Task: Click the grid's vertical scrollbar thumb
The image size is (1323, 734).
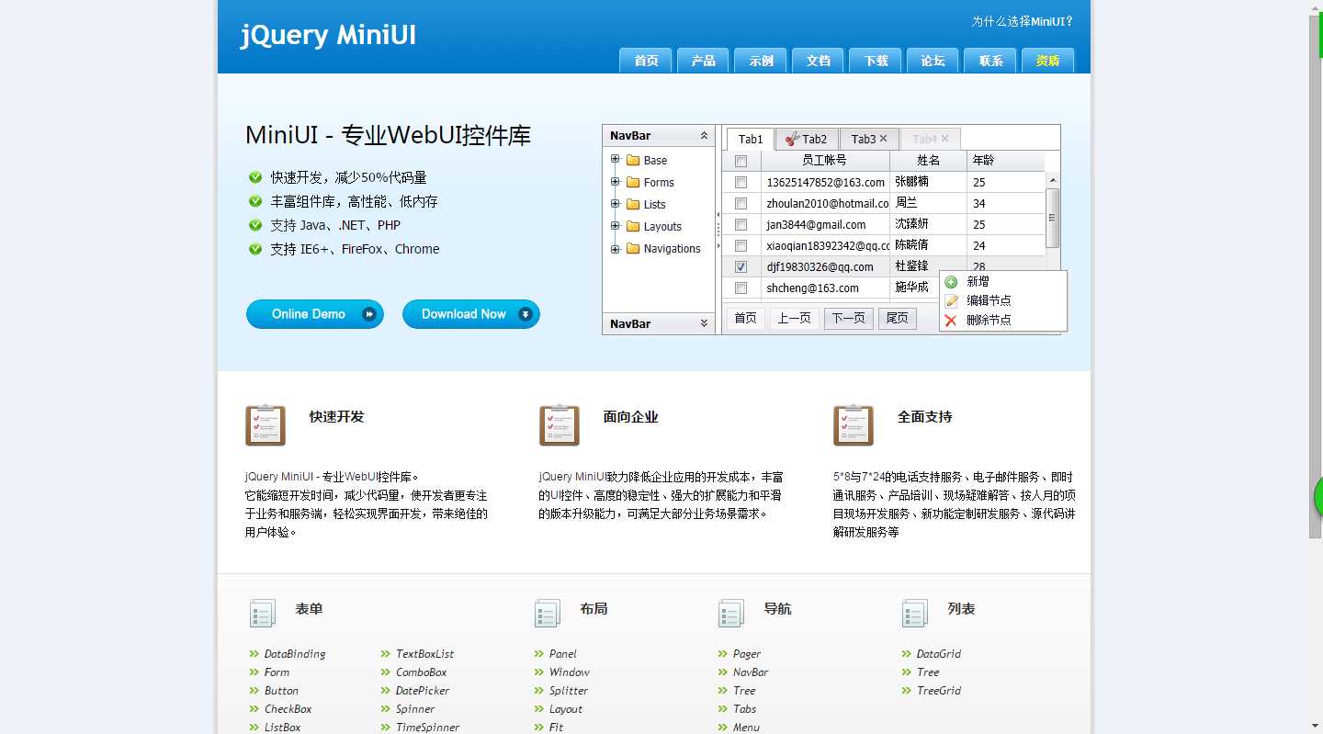Action: (x=1052, y=218)
